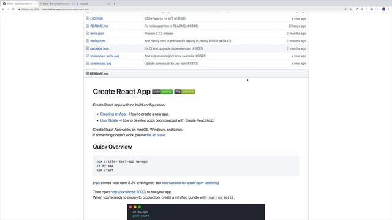Click the 'npx create-react-app my-app' code line
This screenshot has width=392, height=220.
click(x=122, y=161)
